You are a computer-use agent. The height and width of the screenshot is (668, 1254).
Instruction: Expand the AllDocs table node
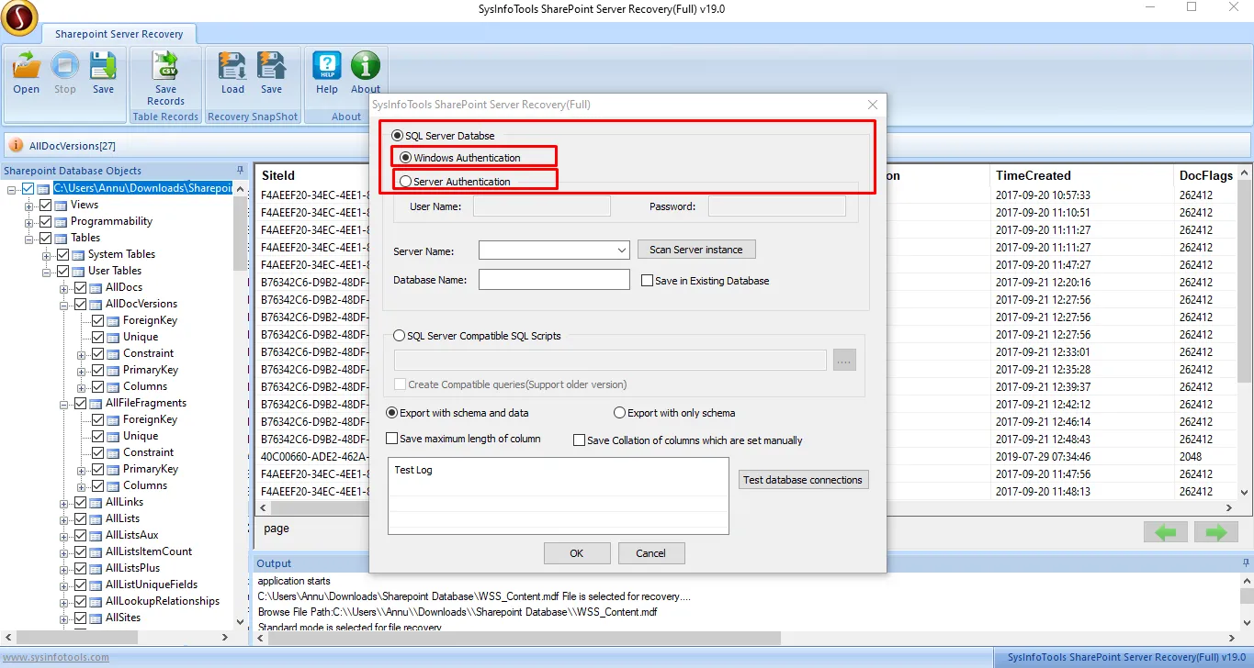click(65, 287)
